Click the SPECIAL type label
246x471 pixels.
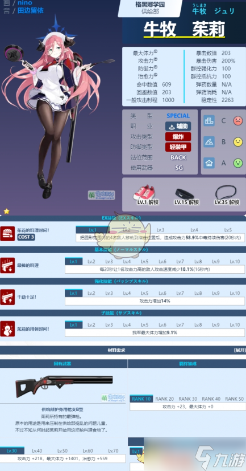coord(178,116)
